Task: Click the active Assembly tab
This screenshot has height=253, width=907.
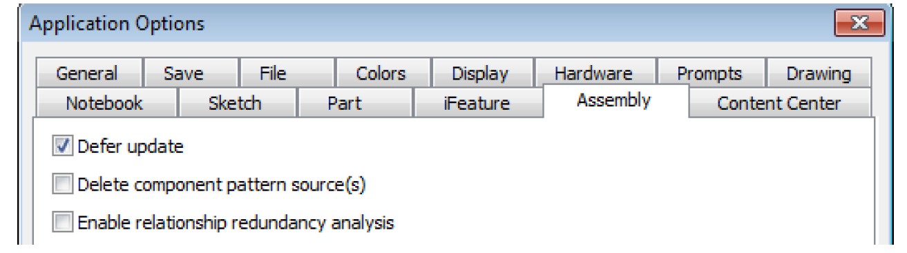Action: point(613,101)
